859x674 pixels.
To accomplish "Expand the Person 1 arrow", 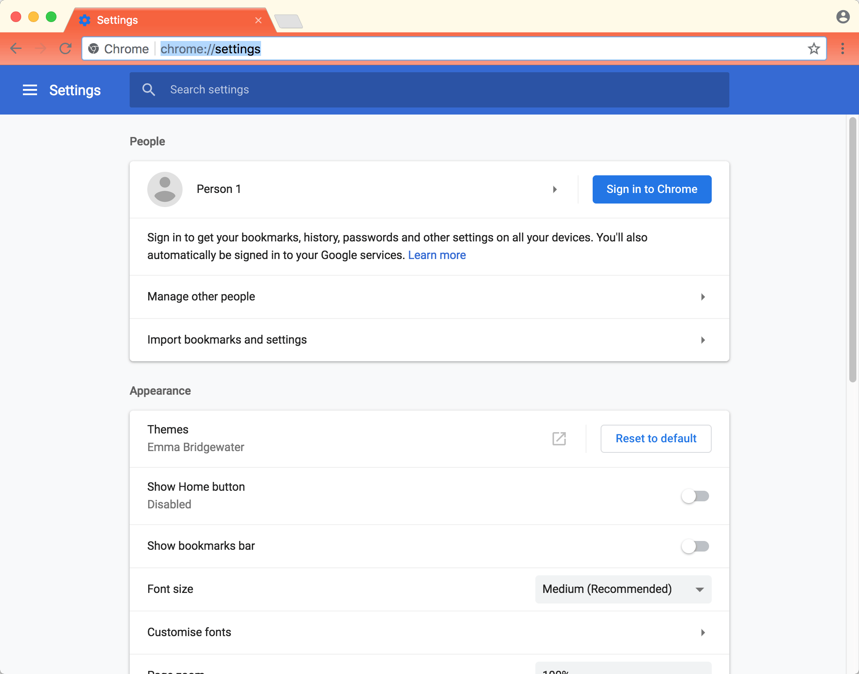I will [555, 189].
